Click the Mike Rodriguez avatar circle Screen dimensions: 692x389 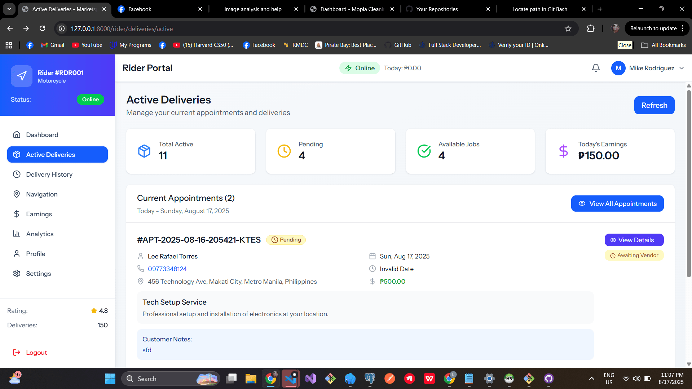click(618, 68)
